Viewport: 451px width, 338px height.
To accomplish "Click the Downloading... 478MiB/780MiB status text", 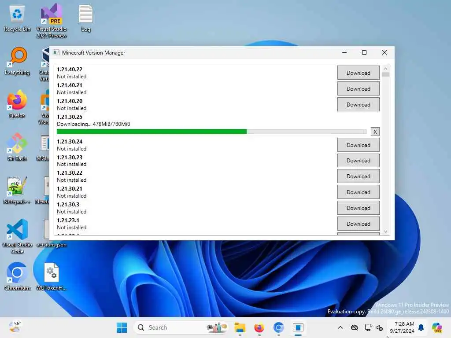I will [x=93, y=124].
